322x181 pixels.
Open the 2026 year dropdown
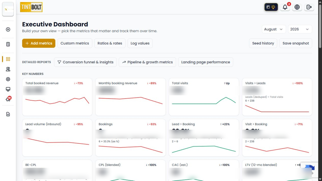pyautogui.click(x=300, y=29)
